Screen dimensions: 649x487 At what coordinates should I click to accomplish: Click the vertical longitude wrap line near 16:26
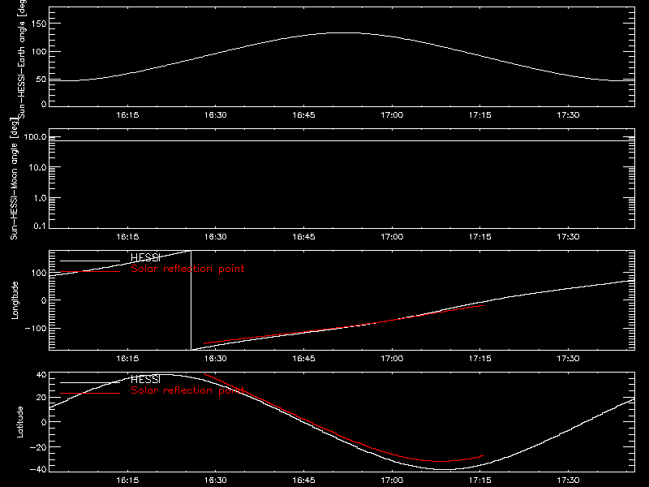pos(191,300)
